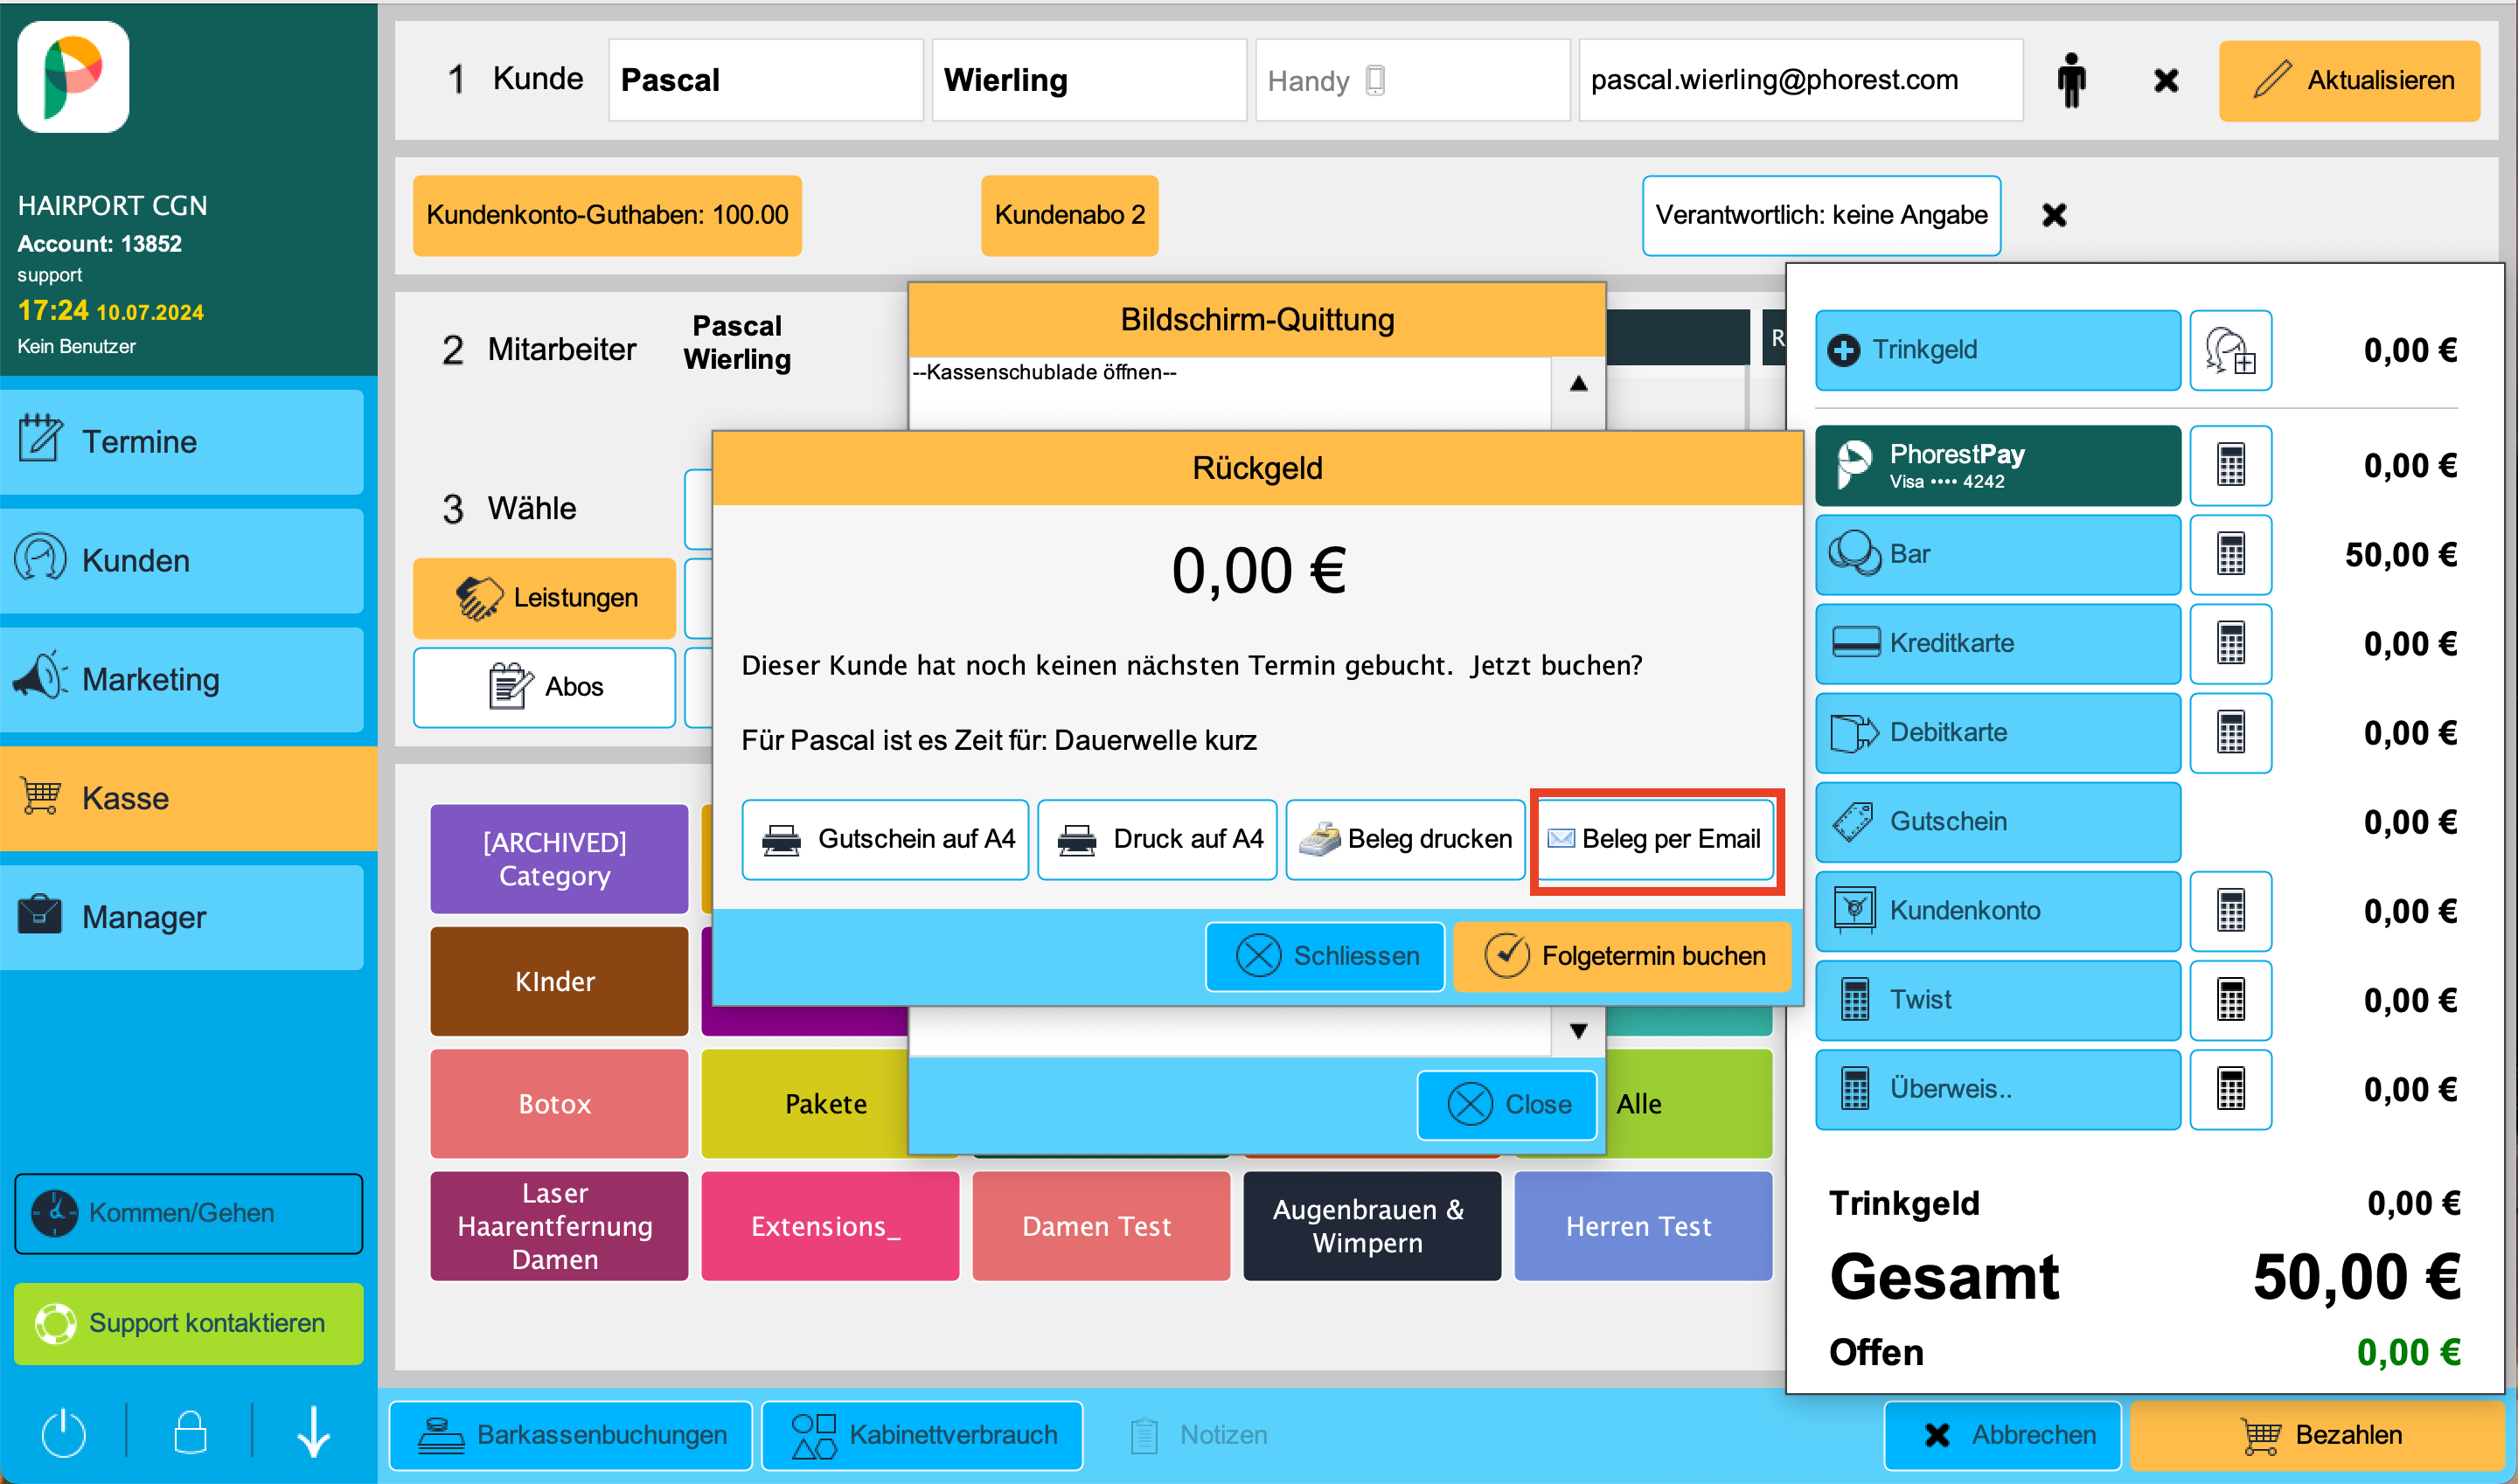This screenshot has width=2518, height=1484.
Task: Open Marketing in the sidebar
Action: click(x=182, y=679)
